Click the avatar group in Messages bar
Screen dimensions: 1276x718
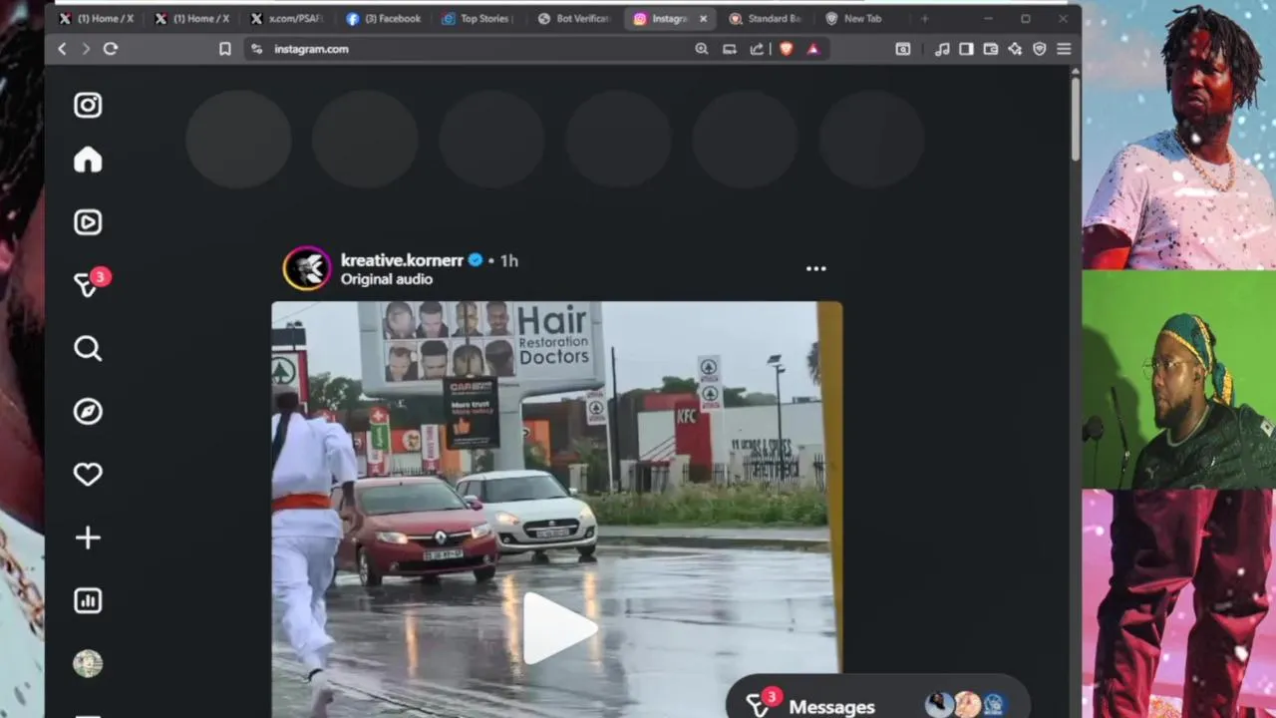click(965, 705)
